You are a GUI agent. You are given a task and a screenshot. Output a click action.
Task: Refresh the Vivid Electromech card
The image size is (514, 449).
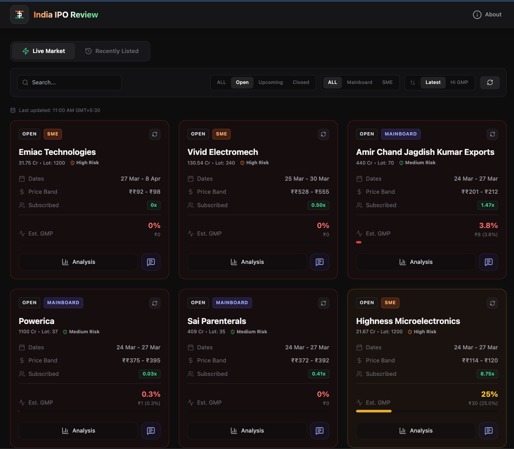point(324,134)
